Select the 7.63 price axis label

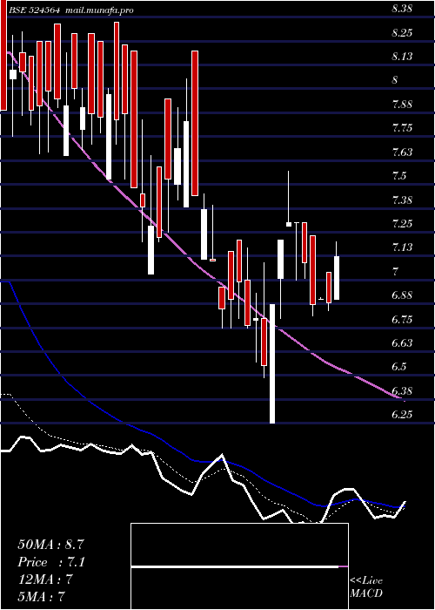tap(402, 152)
